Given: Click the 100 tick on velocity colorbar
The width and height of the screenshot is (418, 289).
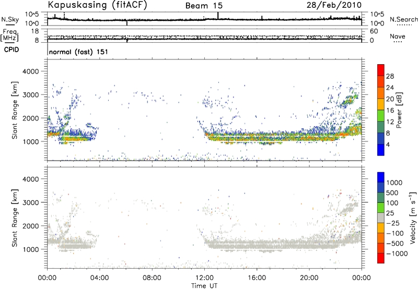Looking at the screenshot, I should pos(392,203).
